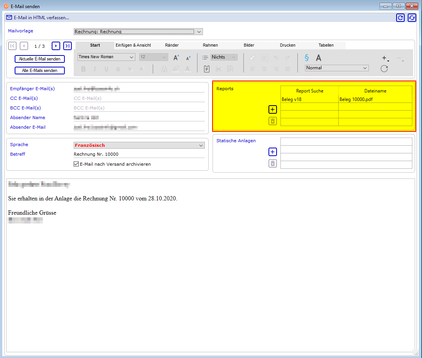
Task: Switch to the Einfügen & Ansicht tab
Action: (x=133, y=45)
